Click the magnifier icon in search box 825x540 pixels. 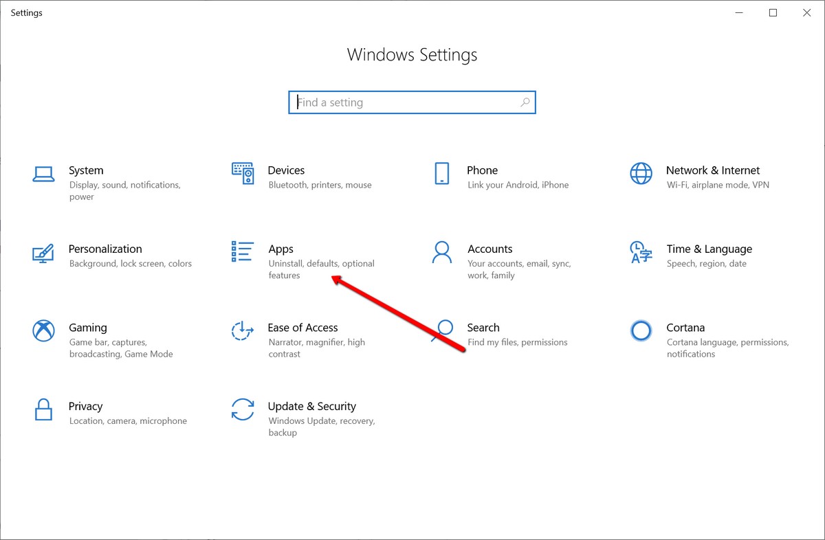tap(525, 102)
